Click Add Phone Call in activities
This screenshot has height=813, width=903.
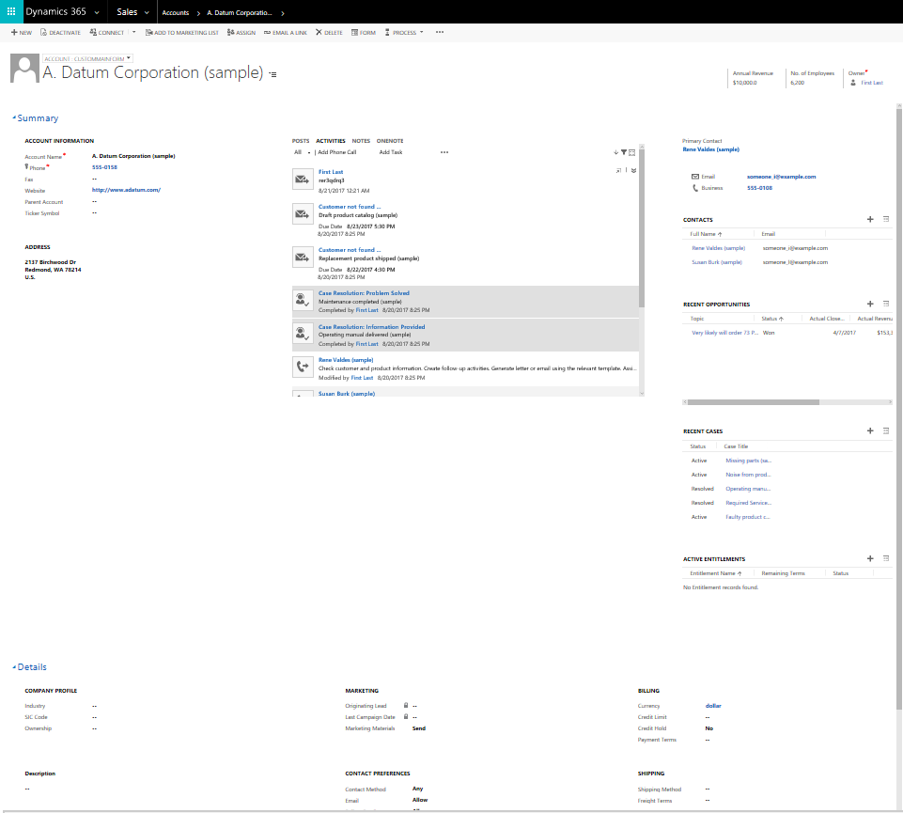[x=336, y=152]
